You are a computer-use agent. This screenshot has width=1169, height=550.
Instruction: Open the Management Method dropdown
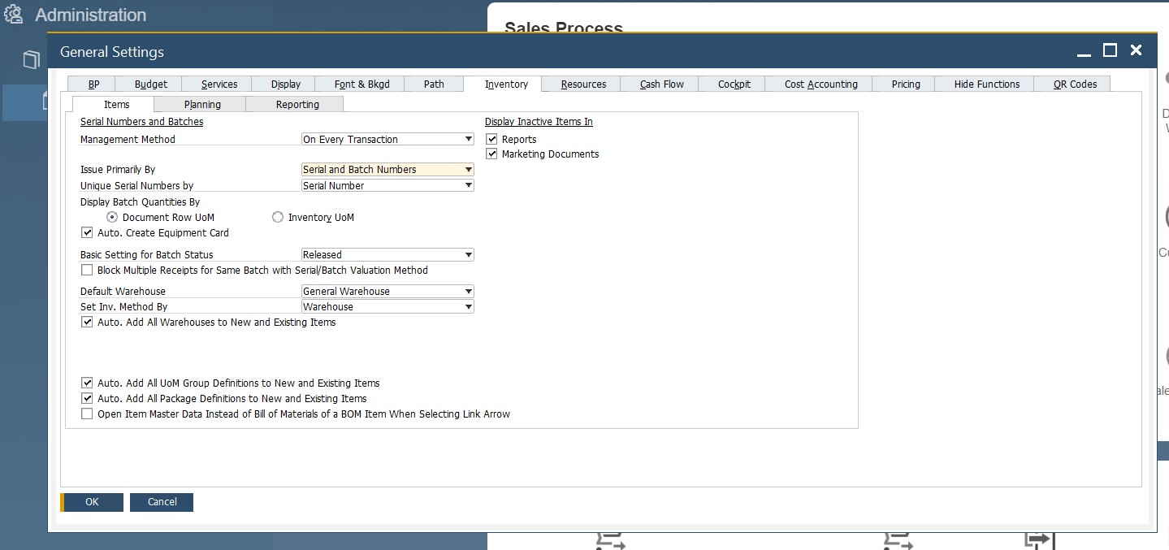coord(468,140)
